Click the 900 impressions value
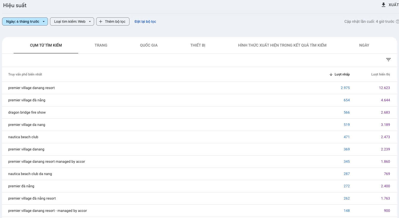Screen dimensions: 399x218 (x=387, y=211)
